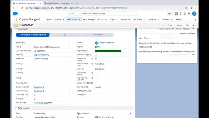
Task: Toggle the Promote Change checkbox
Action: [x=96, y=55]
